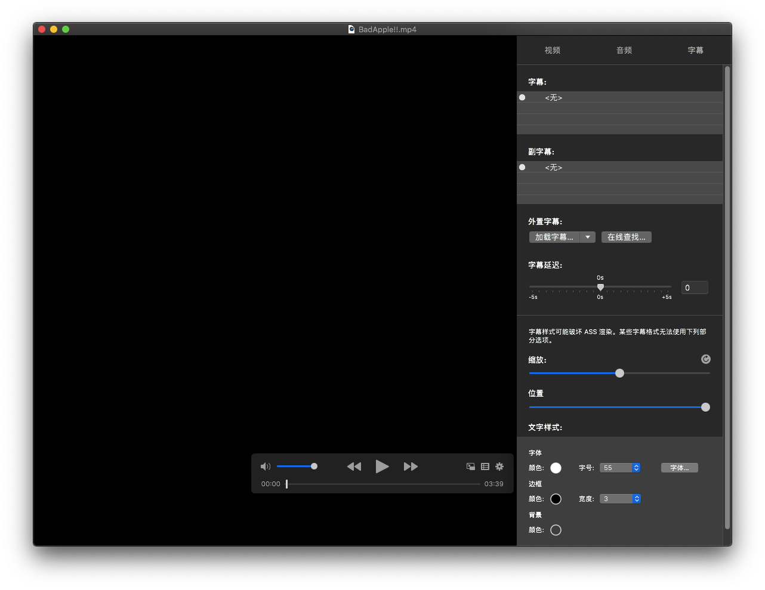Open the black border color swatch

pyautogui.click(x=556, y=499)
